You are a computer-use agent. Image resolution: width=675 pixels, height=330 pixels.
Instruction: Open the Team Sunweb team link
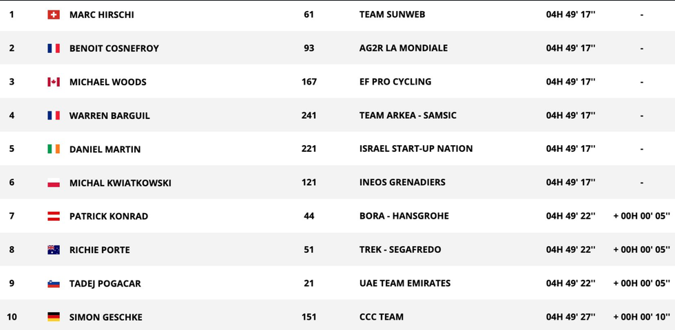(x=392, y=14)
